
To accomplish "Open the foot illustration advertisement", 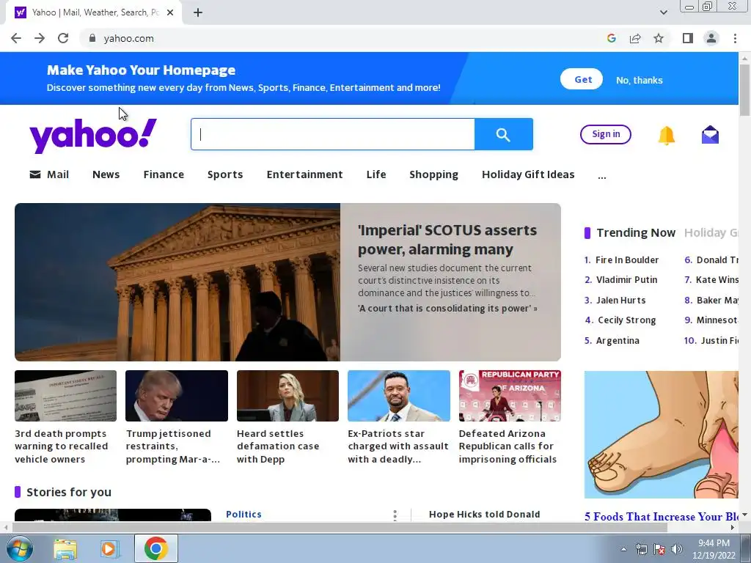I will [662, 435].
